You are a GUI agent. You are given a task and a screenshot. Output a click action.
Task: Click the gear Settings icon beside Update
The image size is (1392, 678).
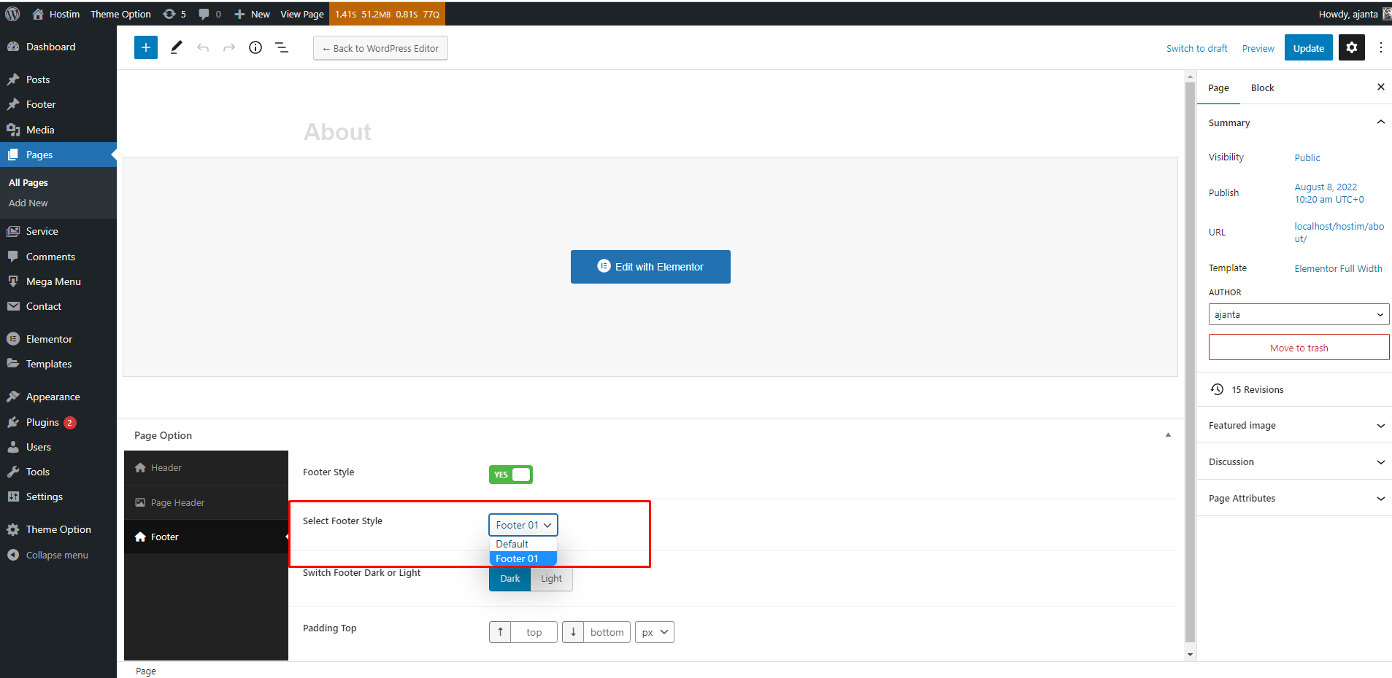[1351, 48]
